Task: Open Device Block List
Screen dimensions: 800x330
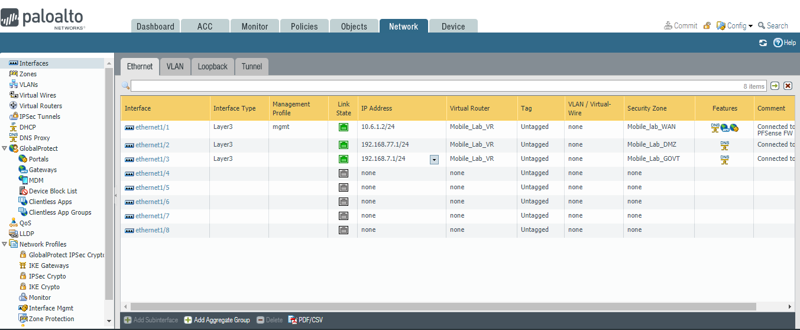Action: point(53,191)
